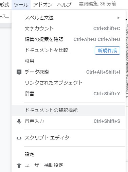Screen dimensions: 128x172
Task: Select リンクされたオブジェクト menu item
Action: (x=69, y=83)
